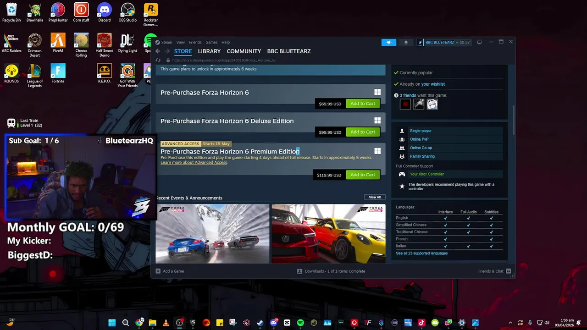Open Dying Light desktop shortcut

click(x=127, y=43)
